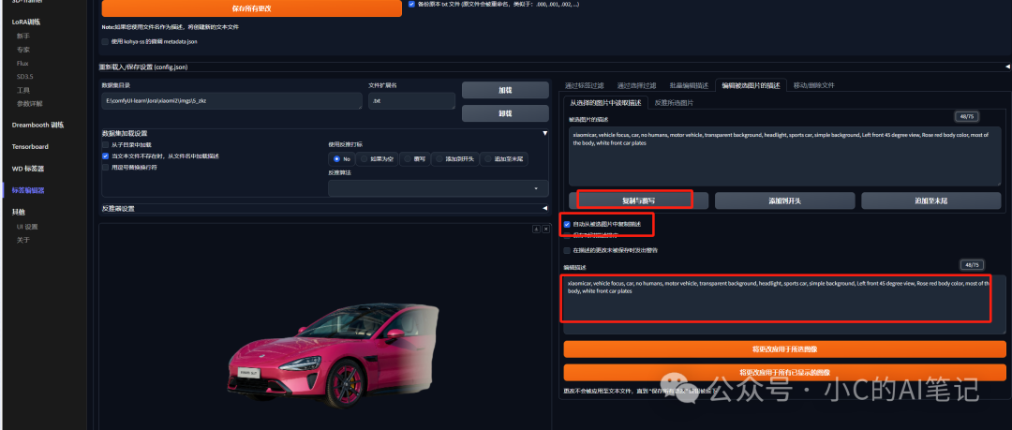Select the 如果为空 radio option
The image size is (1012, 430).
[377, 159]
